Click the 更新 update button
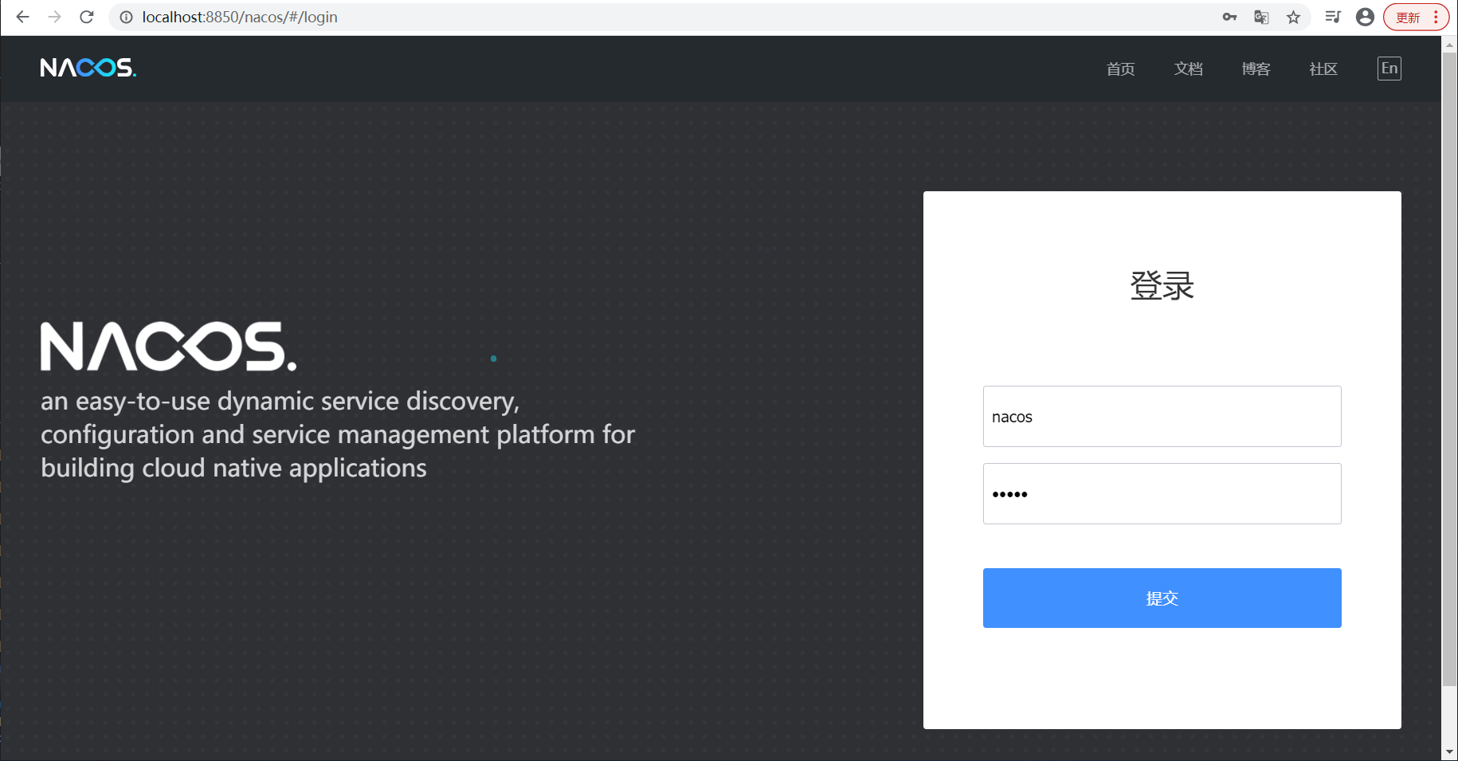The image size is (1458, 761). tap(1408, 18)
